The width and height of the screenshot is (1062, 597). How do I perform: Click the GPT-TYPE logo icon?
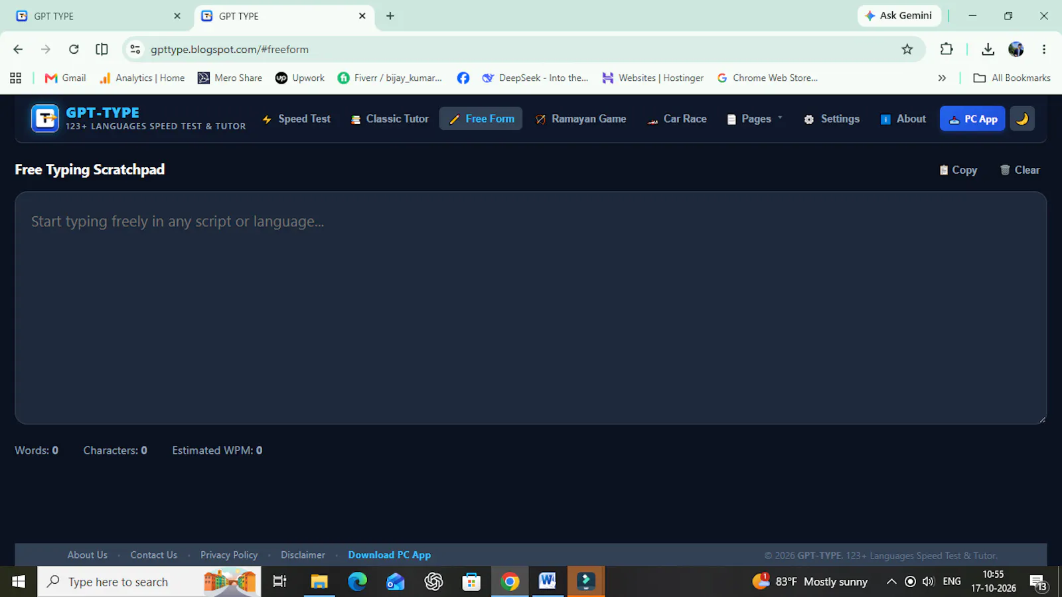pyautogui.click(x=45, y=119)
